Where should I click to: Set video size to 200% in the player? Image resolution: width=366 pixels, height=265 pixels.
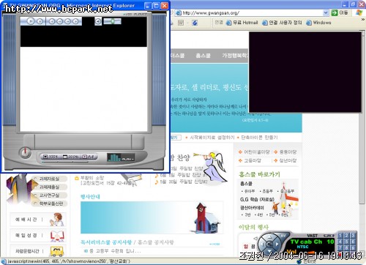[70, 157]
